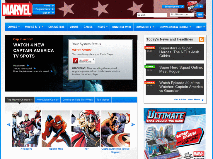
Task: Click the Get Adobe Flash Player badge
Action: click(84, 61)
